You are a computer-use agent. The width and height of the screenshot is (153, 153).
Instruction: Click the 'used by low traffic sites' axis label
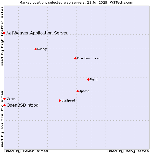[x=2, y=120]
